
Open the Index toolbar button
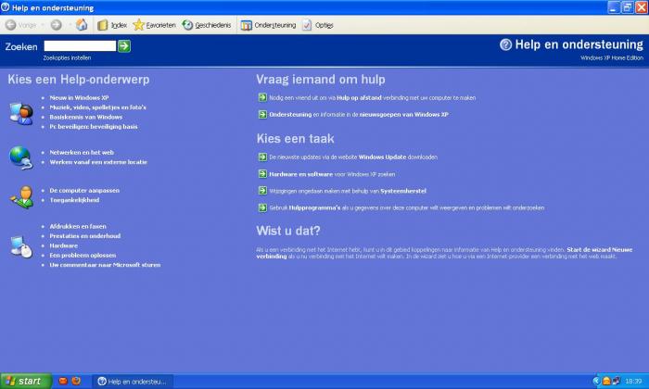click(x=112, y=25)
